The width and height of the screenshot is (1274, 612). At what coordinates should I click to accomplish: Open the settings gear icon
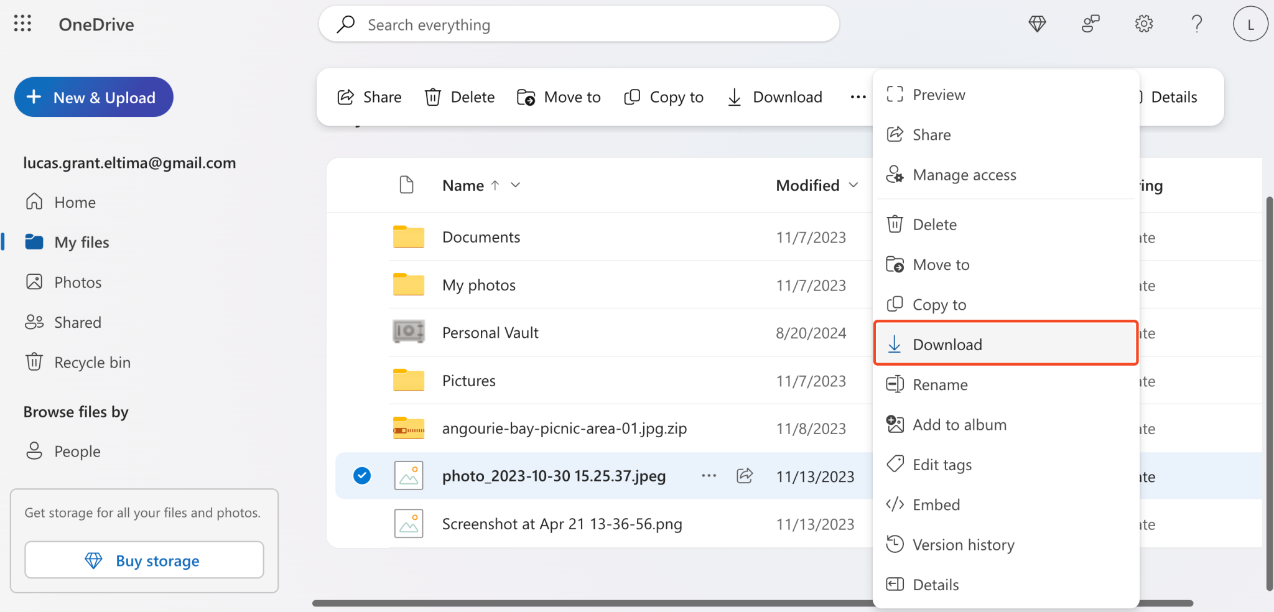[1143, 24]
